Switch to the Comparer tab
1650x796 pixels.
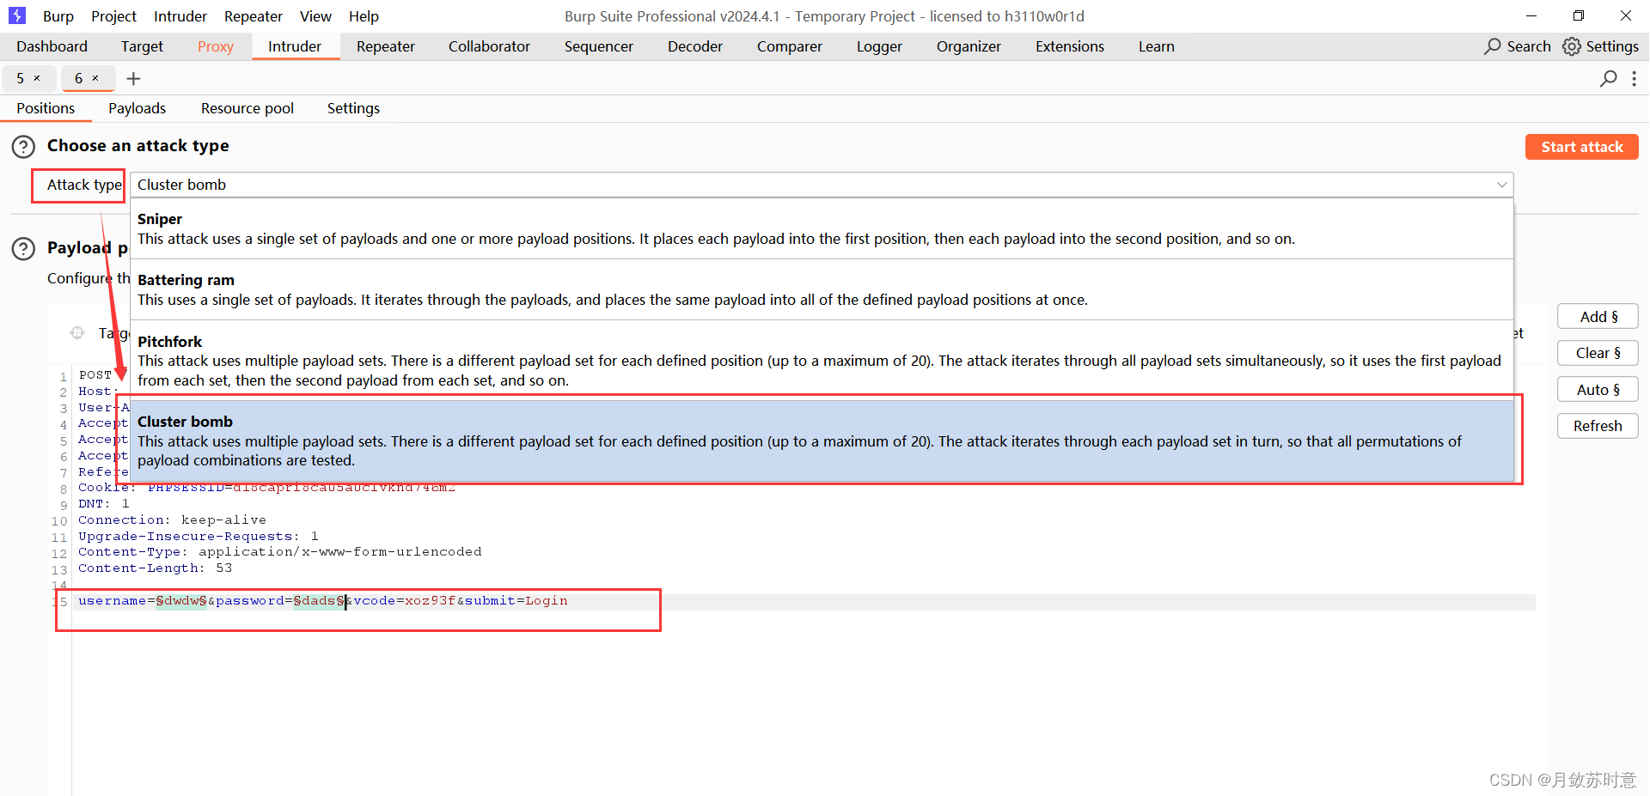click(790, 46)
